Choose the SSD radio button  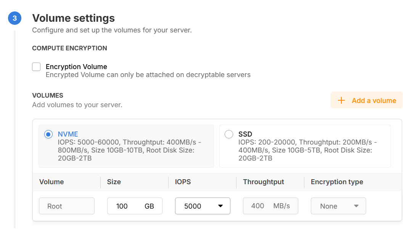coord(229,134)
